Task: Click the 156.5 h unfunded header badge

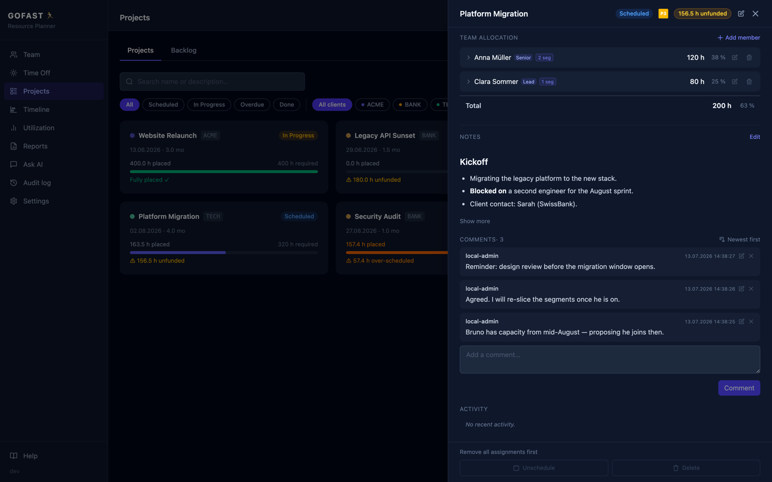Action: point(702,13)
